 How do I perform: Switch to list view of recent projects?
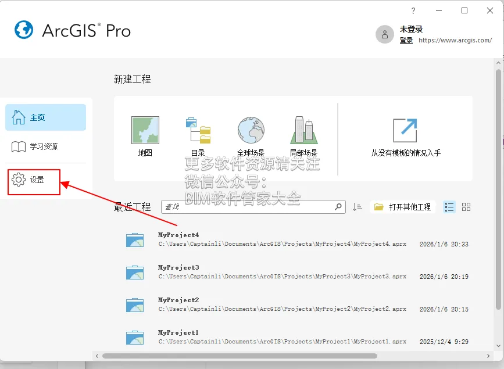click(449, 207)
